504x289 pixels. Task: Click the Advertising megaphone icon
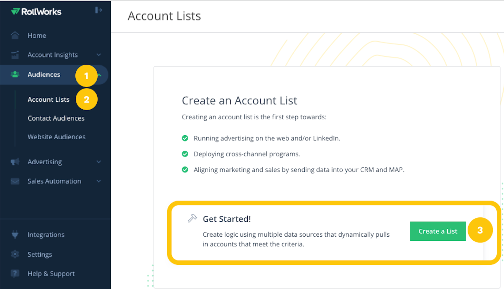coord(15,162)
